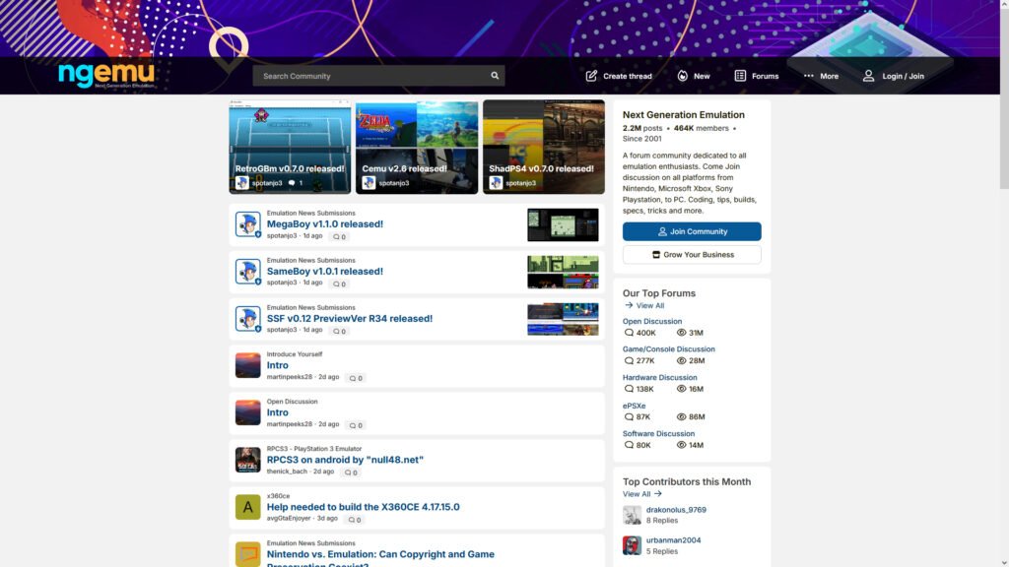Click spotanjo3 avatar on Cemu card

coord(369,183)
